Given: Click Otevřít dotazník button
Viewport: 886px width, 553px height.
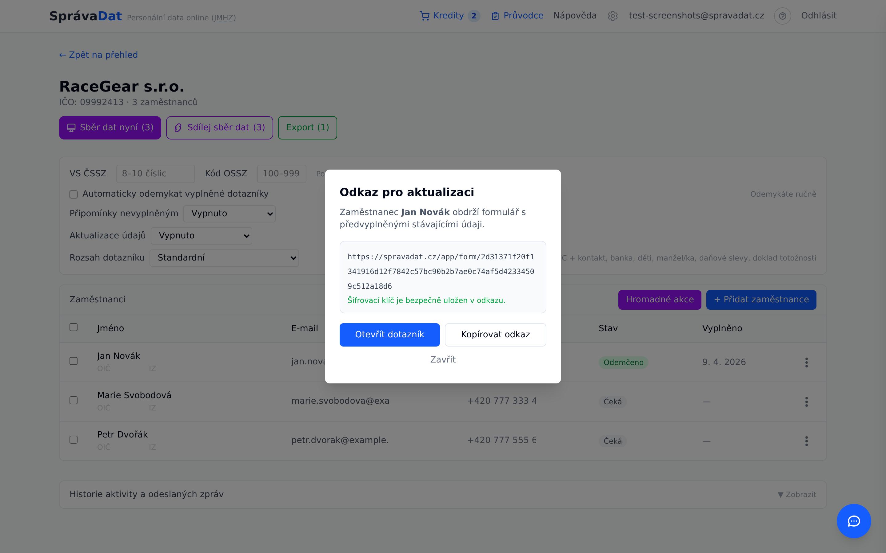Looking at the screenshot, I should (389, 335).
